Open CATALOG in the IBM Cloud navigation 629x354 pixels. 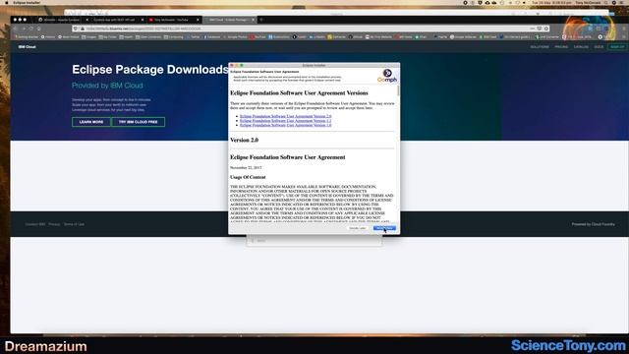point(581,47)
